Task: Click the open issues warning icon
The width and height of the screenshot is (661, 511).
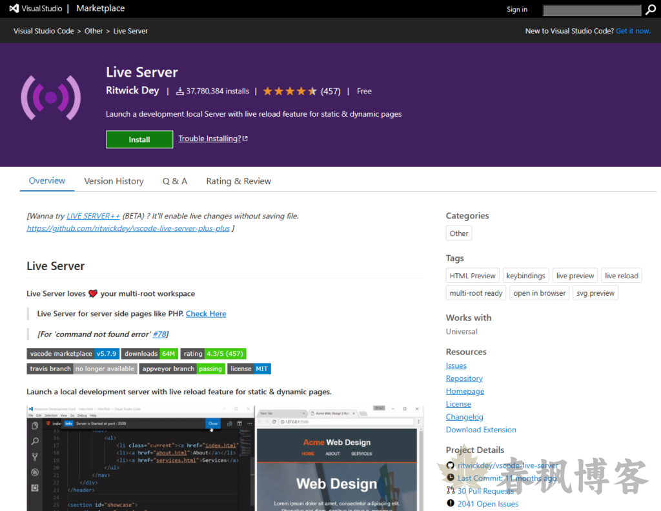Action: point(451,503)
